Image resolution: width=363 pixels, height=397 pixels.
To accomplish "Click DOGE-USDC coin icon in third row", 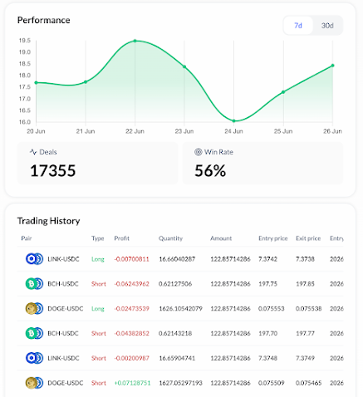I will [34, 308].
